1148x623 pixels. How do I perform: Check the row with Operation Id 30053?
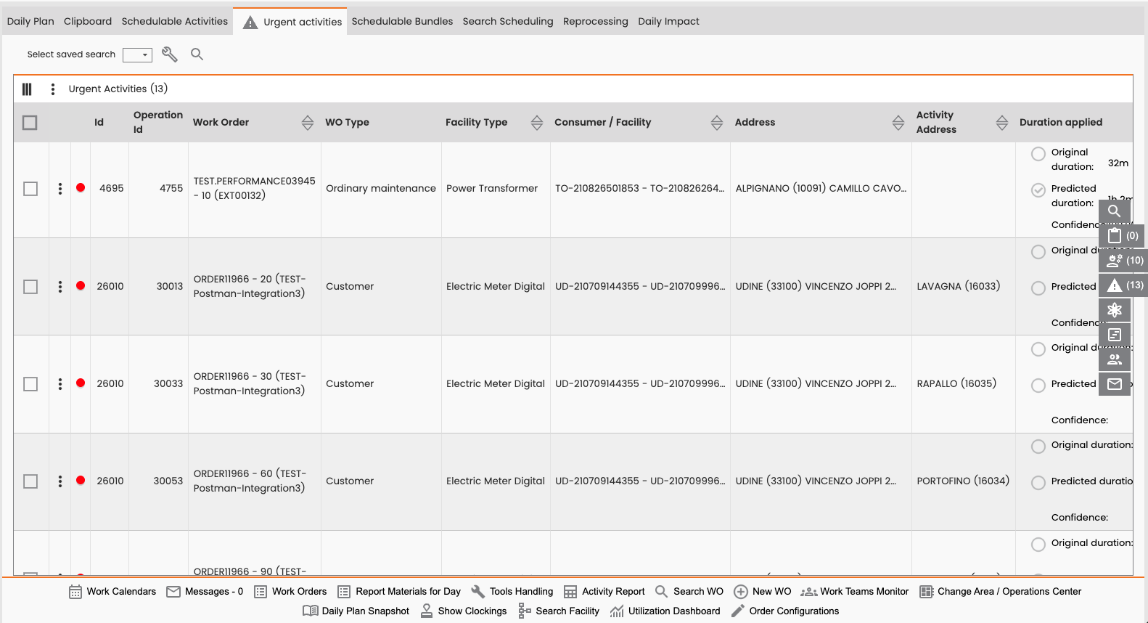[30, 481]
